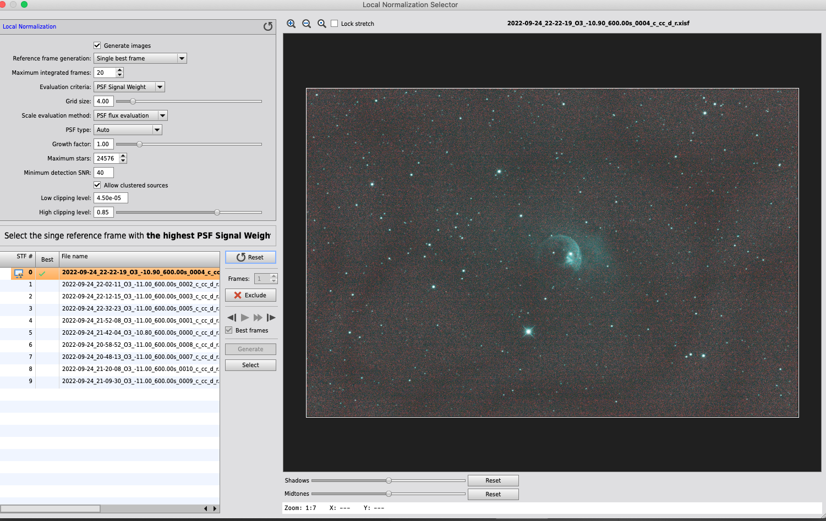Uncheck Allow clustered sources
Viewport: 826px width, 521px height.
click(97, 185)
